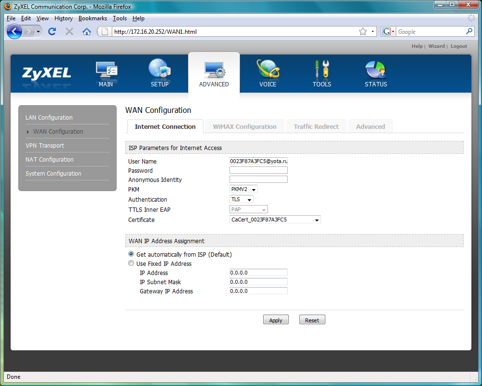
Task: Open the browser Tools menu
Action: (120, 18)
